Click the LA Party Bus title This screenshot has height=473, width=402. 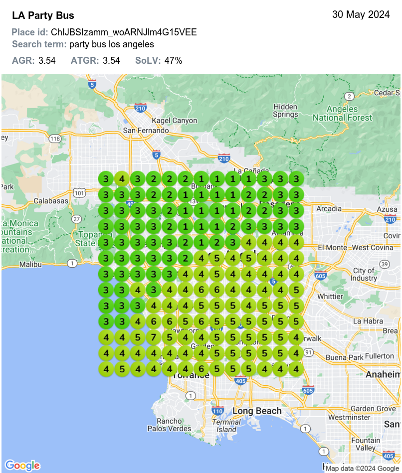pyautogui.click(x=43, y=16)
